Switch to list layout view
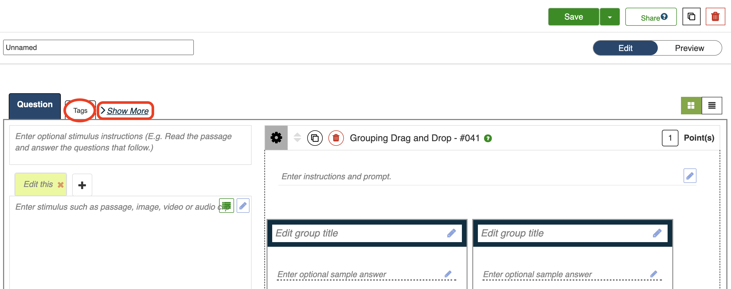The width and height of the screenshot is (731, 289). pyautogui.click(x=711, y=106)
